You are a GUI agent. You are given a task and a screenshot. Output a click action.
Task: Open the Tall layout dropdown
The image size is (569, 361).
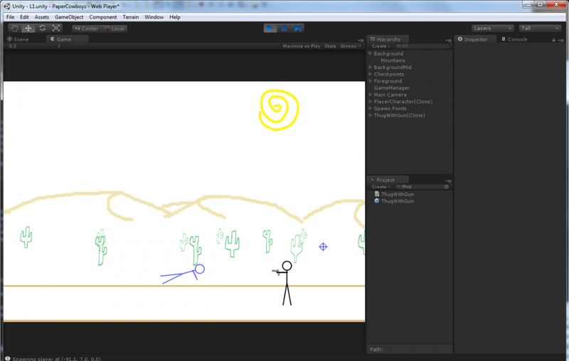pyautogui.click(x=540, y=28)
